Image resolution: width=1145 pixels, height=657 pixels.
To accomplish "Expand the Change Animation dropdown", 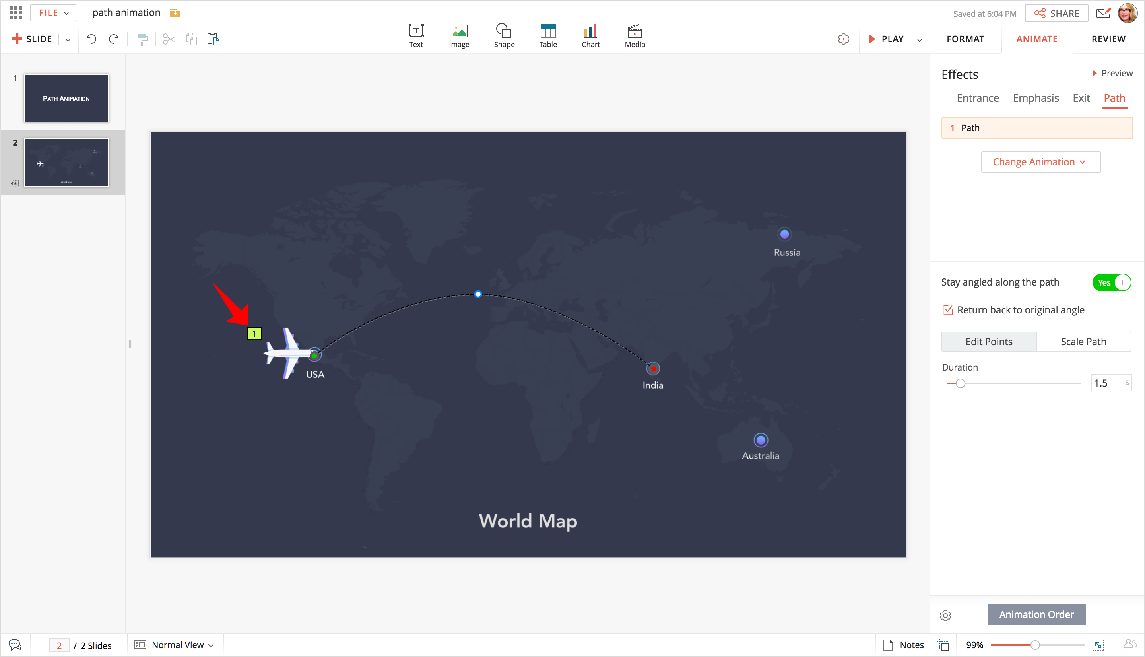I will pos(1040,162).
